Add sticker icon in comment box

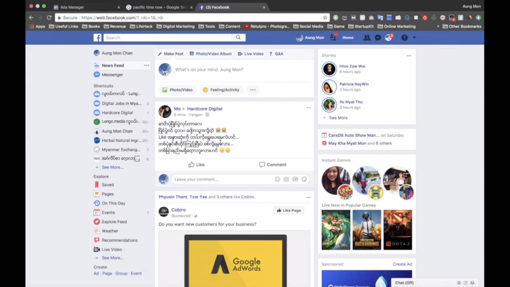pyautogui.click(x=304, y=179)
